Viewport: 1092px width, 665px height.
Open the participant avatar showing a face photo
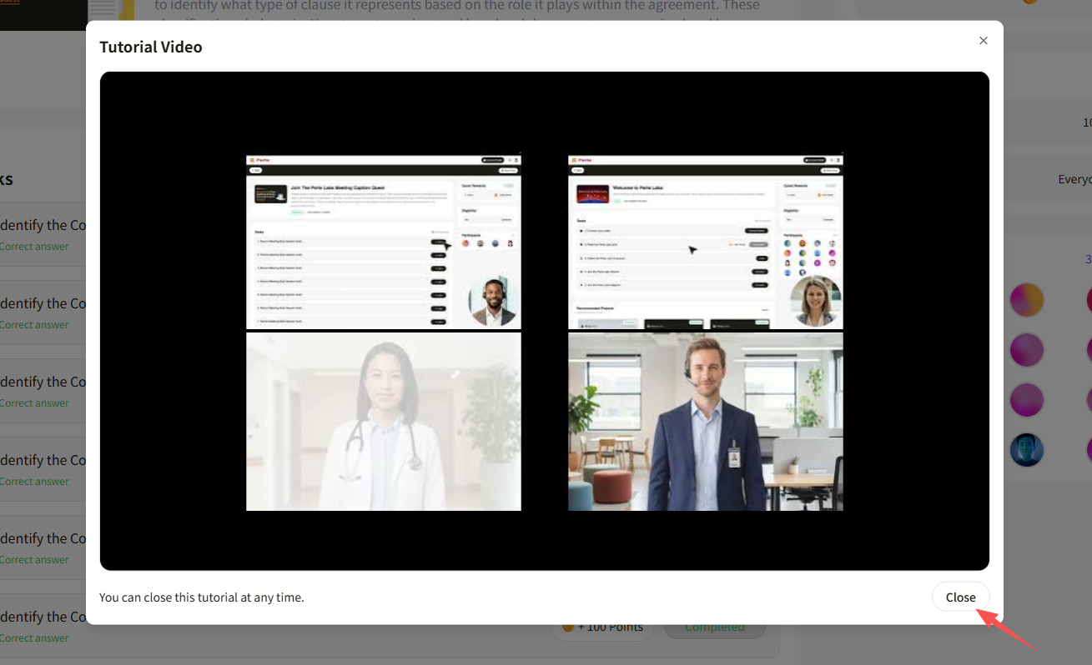tap(1026, 449)
